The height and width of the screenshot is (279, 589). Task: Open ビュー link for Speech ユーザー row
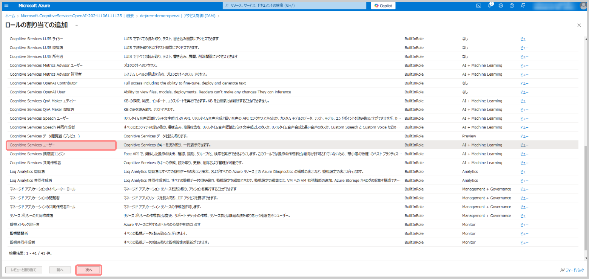tap(524, 119)
